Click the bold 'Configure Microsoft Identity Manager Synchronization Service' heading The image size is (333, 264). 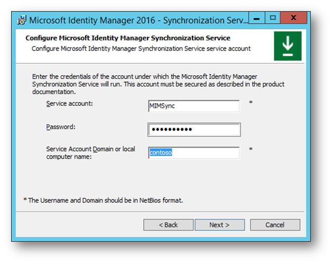click(128, 38)
